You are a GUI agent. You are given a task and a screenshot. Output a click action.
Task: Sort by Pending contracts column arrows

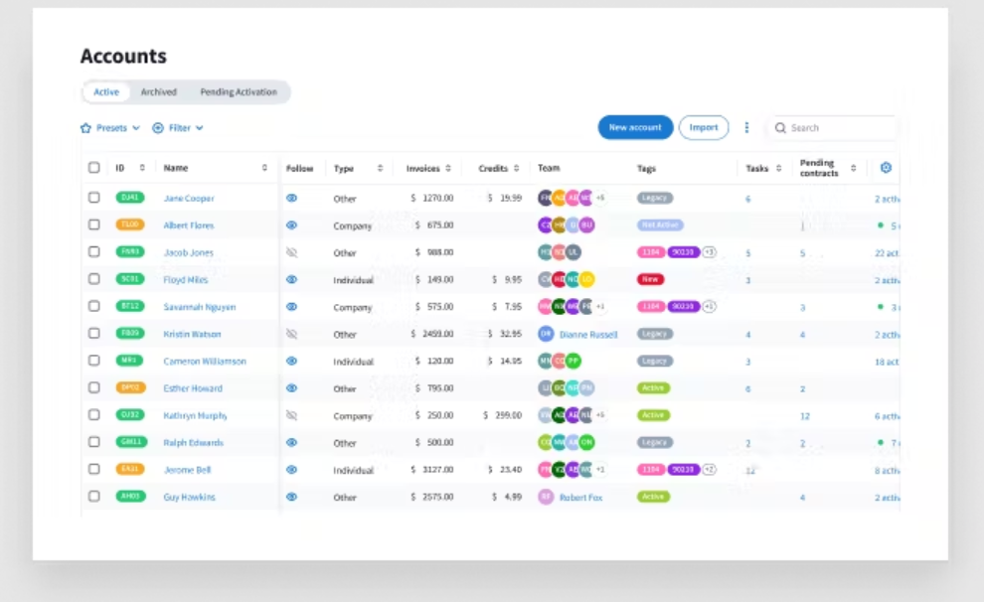[x=854, y=168]
